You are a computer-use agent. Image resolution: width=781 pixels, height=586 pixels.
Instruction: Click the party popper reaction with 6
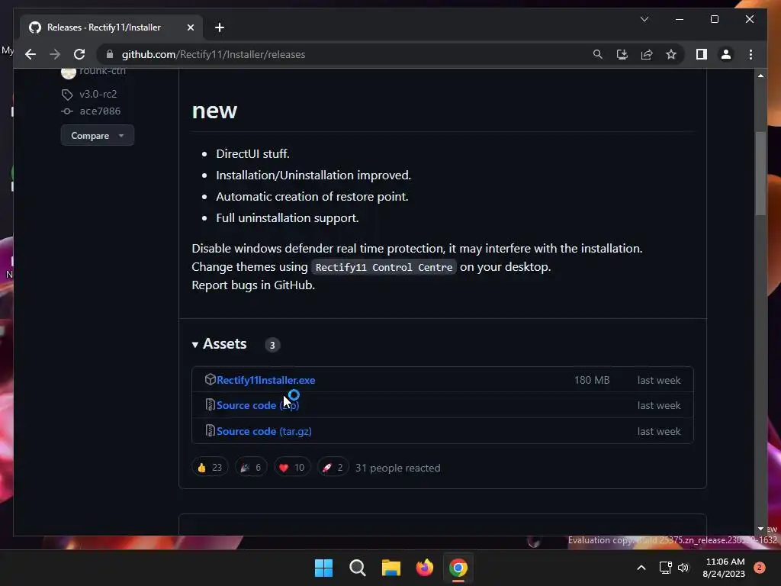[x=251, y=468]
